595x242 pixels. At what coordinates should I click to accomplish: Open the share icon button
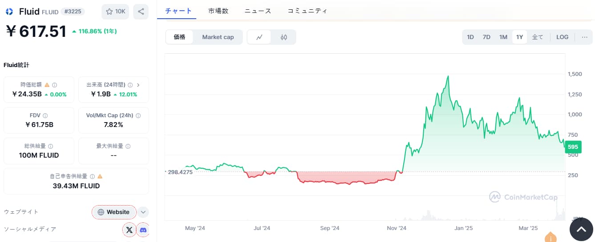pyautogui.click(x=141, y=12)
